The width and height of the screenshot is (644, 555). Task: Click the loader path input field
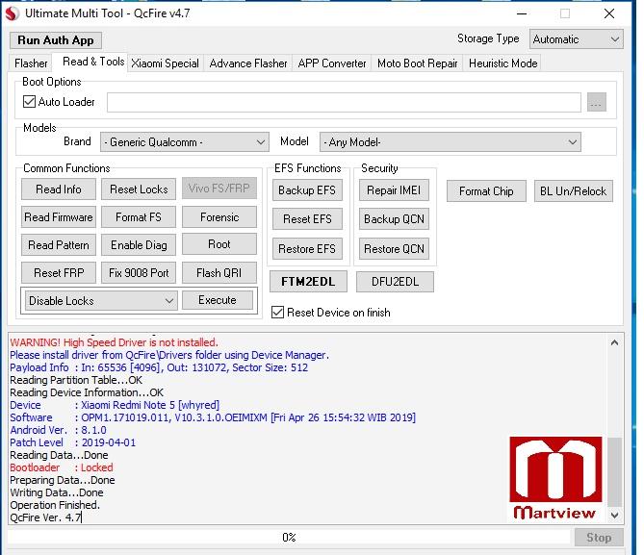[344, 102]
